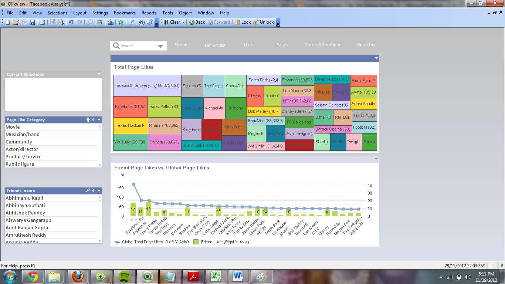Image resolution: width=505 pixels, height=284 pixels.
Task: Open the Object menu
Action: (185, 13)
